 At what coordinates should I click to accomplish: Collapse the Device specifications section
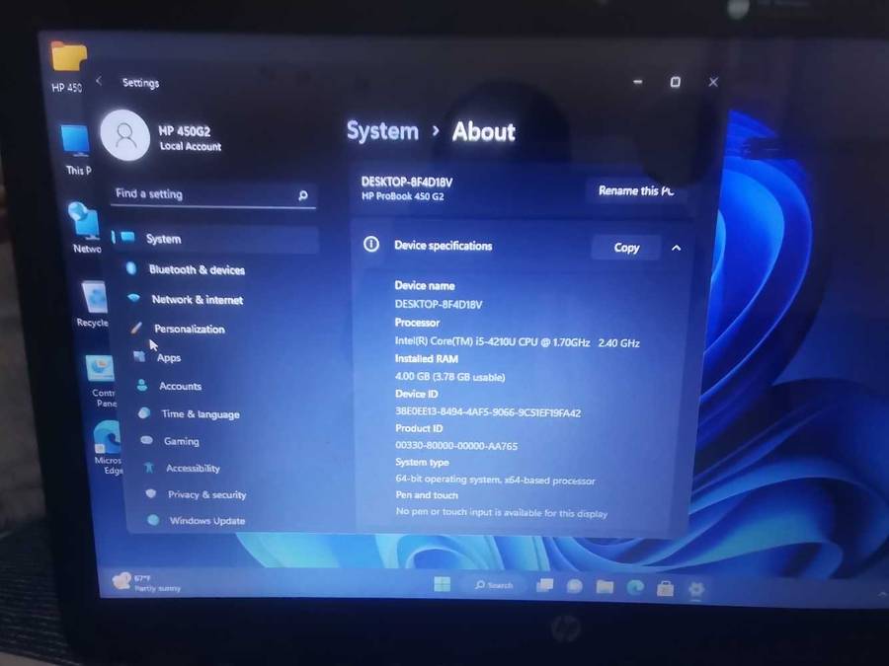click(676, 248)
